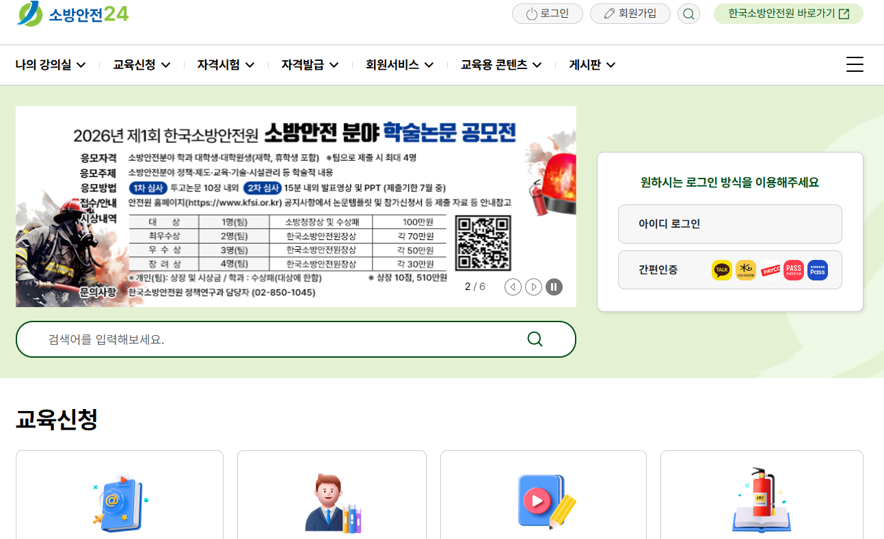Click the 학술논문 공모전 banner image
This screenshot has height=539, width=884.
(x=296, y=207)
